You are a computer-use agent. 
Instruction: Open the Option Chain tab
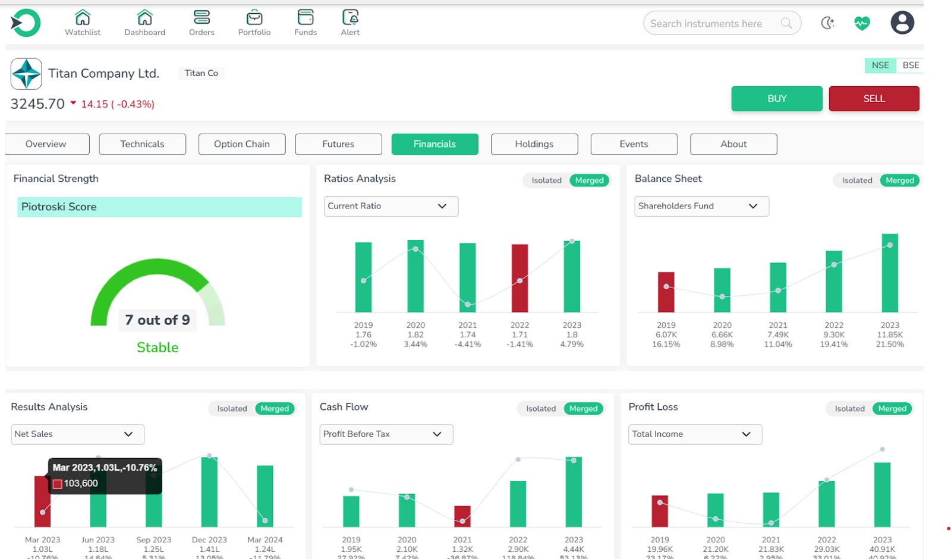242,144
